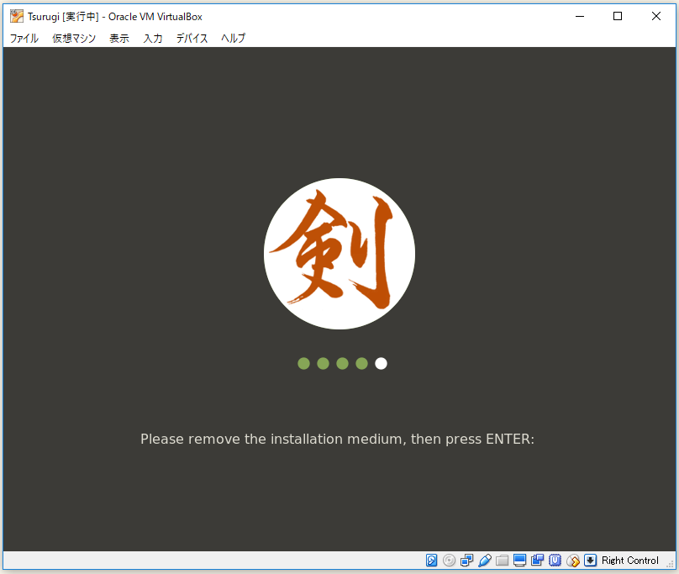Viewport: 679px width, 574px height.
Task: Maximize the Tsurugi VirtualBox window
Action: [618, 17]
